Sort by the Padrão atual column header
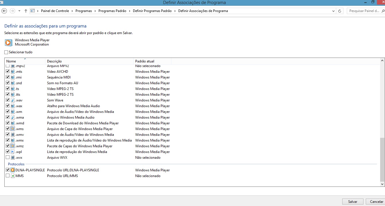Screen dimensions: 385x206 152,61
